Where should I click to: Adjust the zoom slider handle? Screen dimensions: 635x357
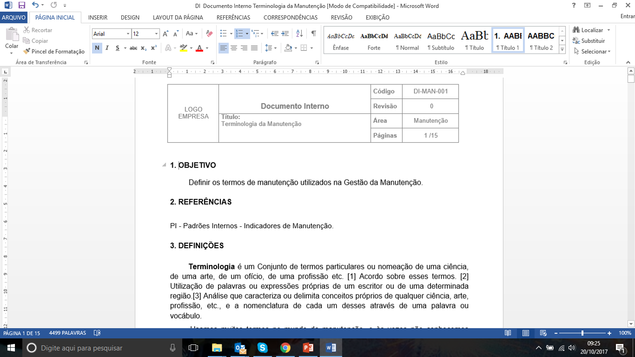(582, 333)
